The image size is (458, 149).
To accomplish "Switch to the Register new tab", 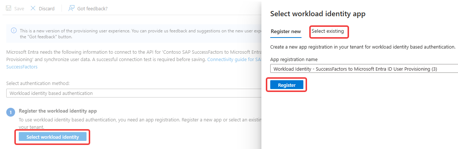I will tap(286, 31).
